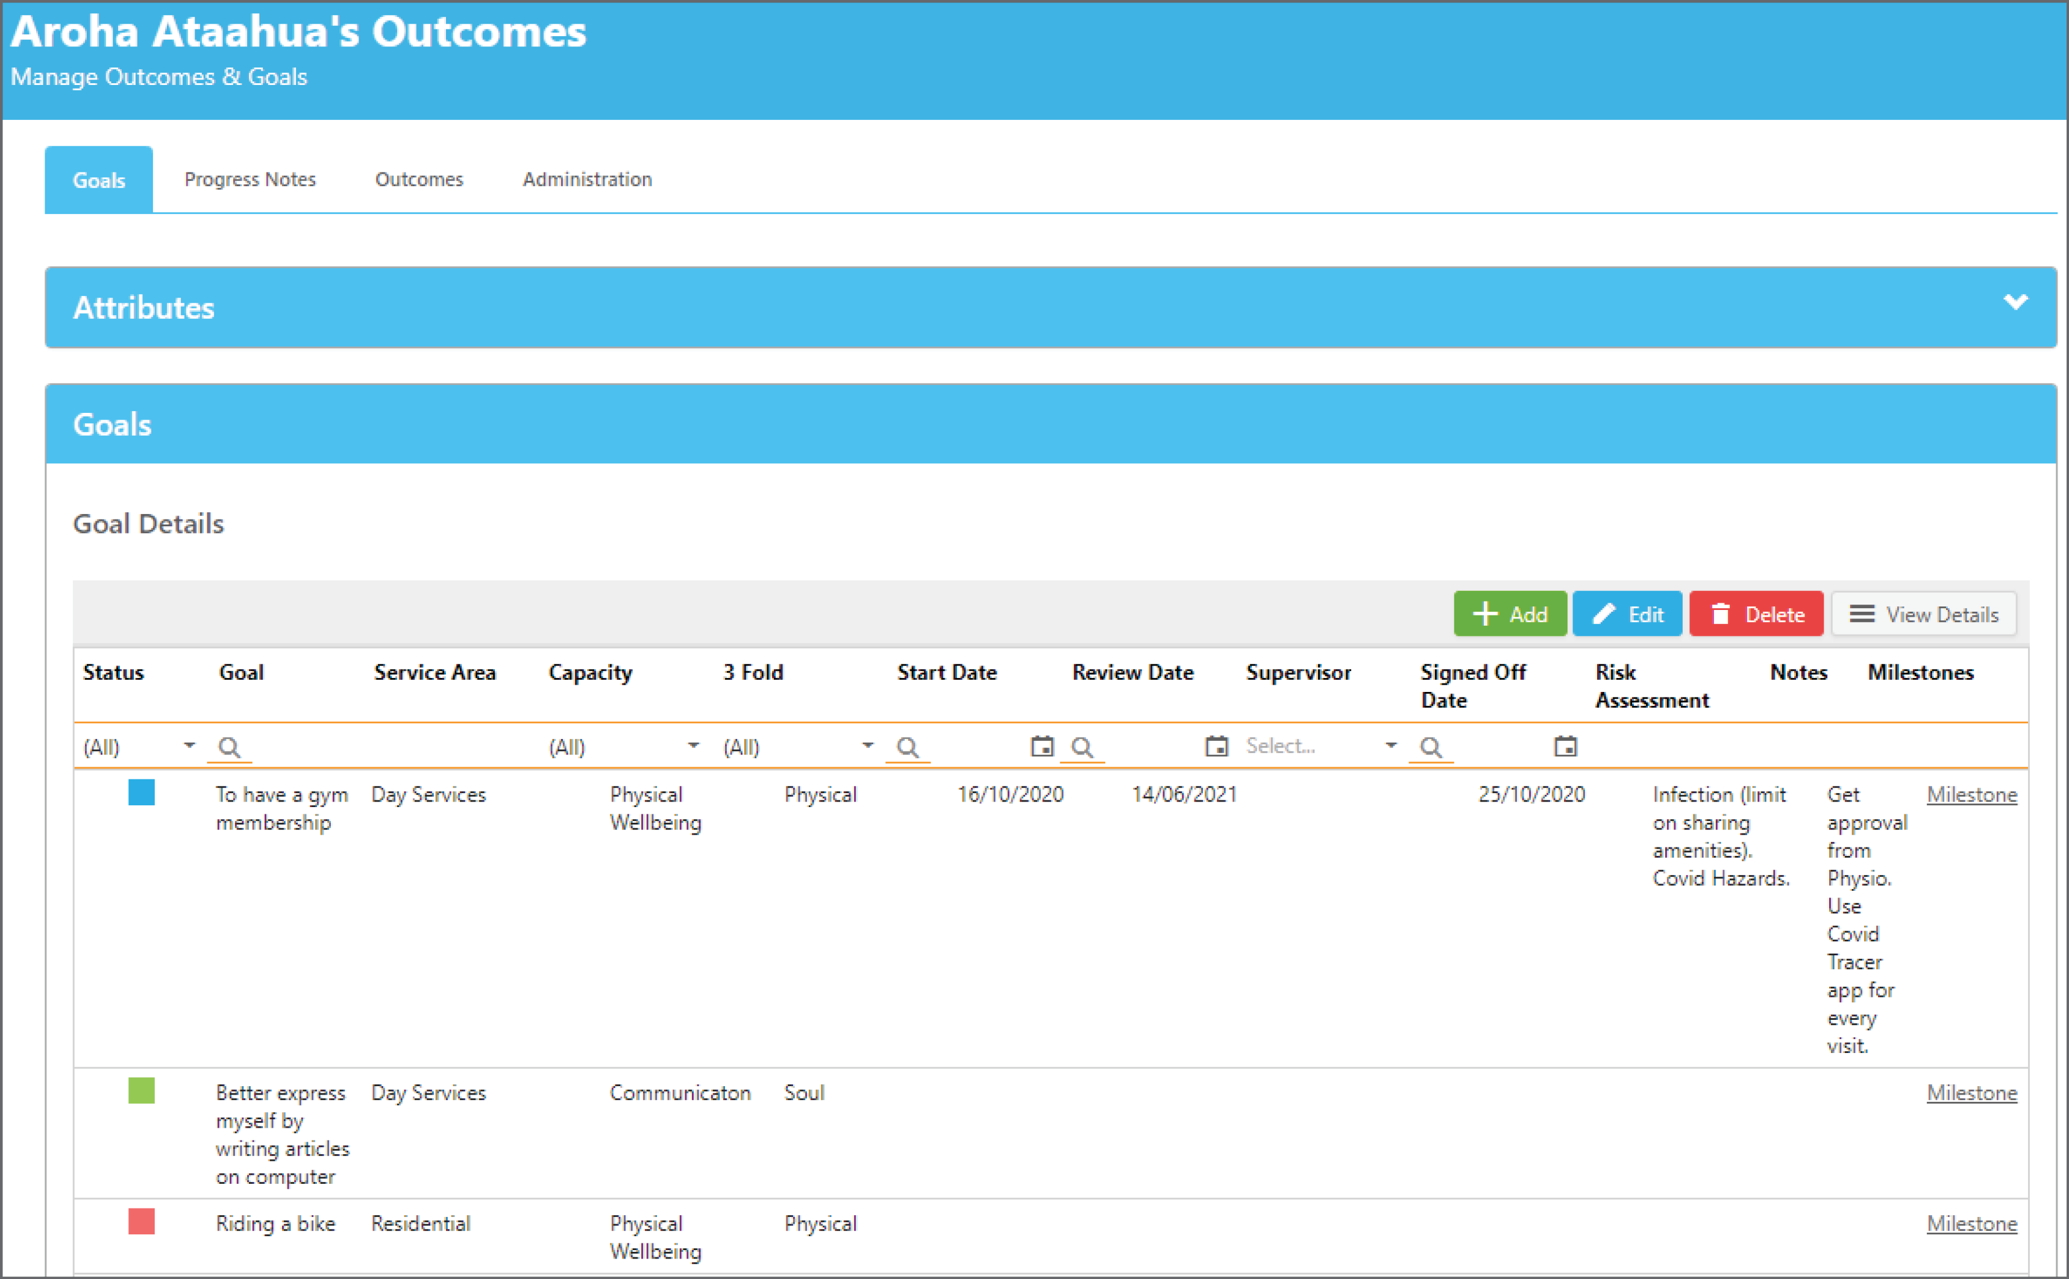The height and width of the screenshot is (1279, 2069).
Task: Click the Signed Off Date search magnifier
Action: (x=1431, y=747)
